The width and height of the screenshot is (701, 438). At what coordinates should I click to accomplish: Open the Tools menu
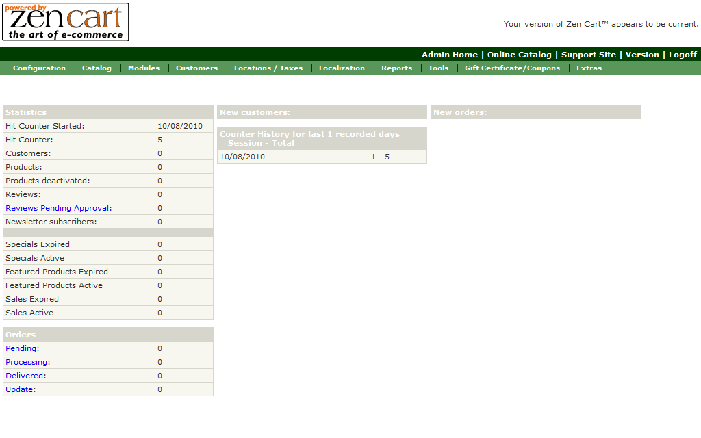point(438,68)
